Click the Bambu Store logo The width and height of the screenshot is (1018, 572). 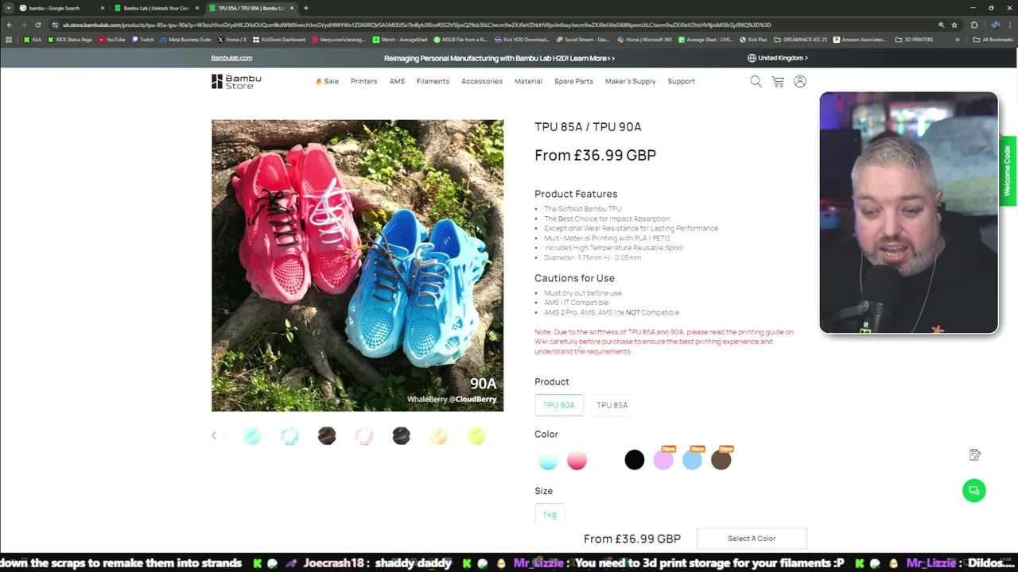pos(236,81)
